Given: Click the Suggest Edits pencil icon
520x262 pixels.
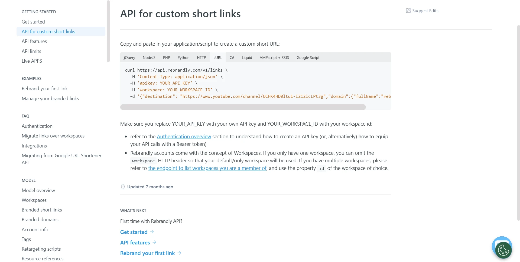Looking at the screenshot, I should (x=408, y=11).
